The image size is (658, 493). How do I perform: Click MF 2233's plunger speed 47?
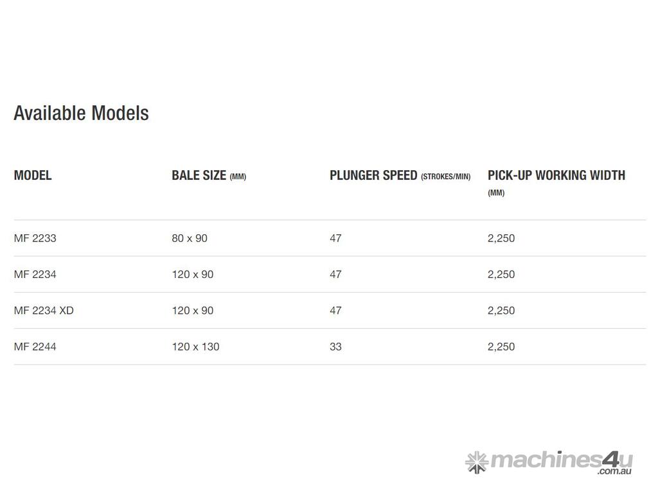point(335,238)
